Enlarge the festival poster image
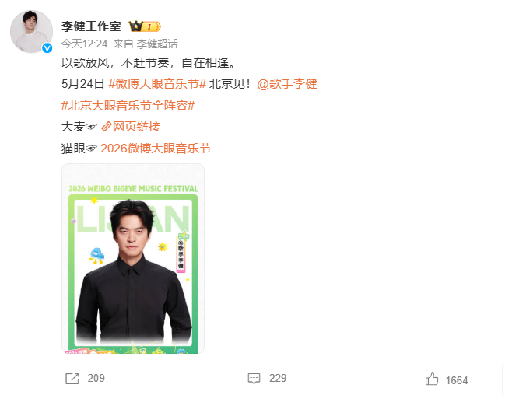505x395 pixels. (133, 258)
